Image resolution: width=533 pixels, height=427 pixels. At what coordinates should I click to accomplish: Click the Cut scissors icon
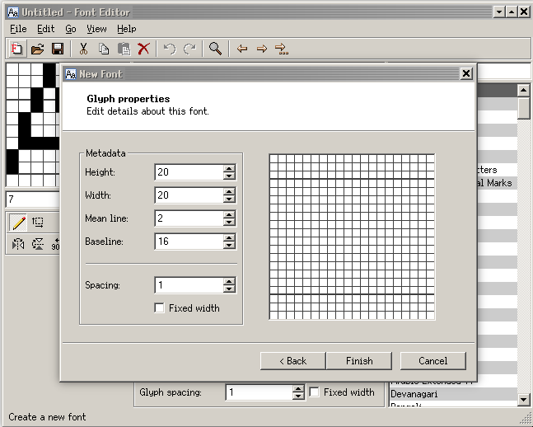click(x=83, y=49)
